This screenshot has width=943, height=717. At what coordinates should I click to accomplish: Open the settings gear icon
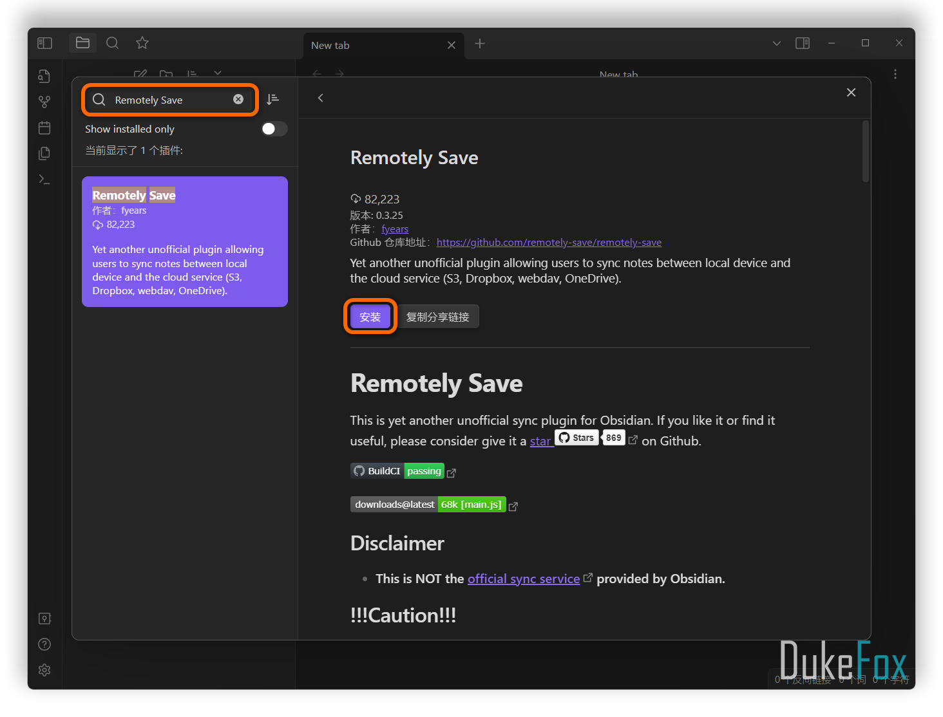click(x=44, y=670)
